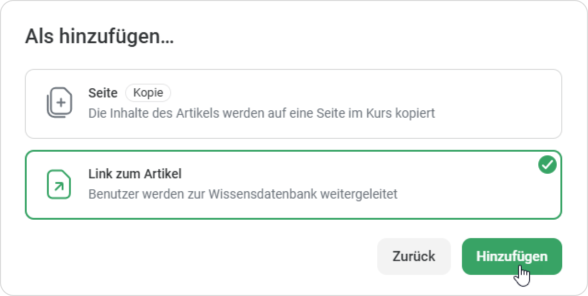
Task: Confirm with the green Hinzufügen button
Action: click(512, 256)
